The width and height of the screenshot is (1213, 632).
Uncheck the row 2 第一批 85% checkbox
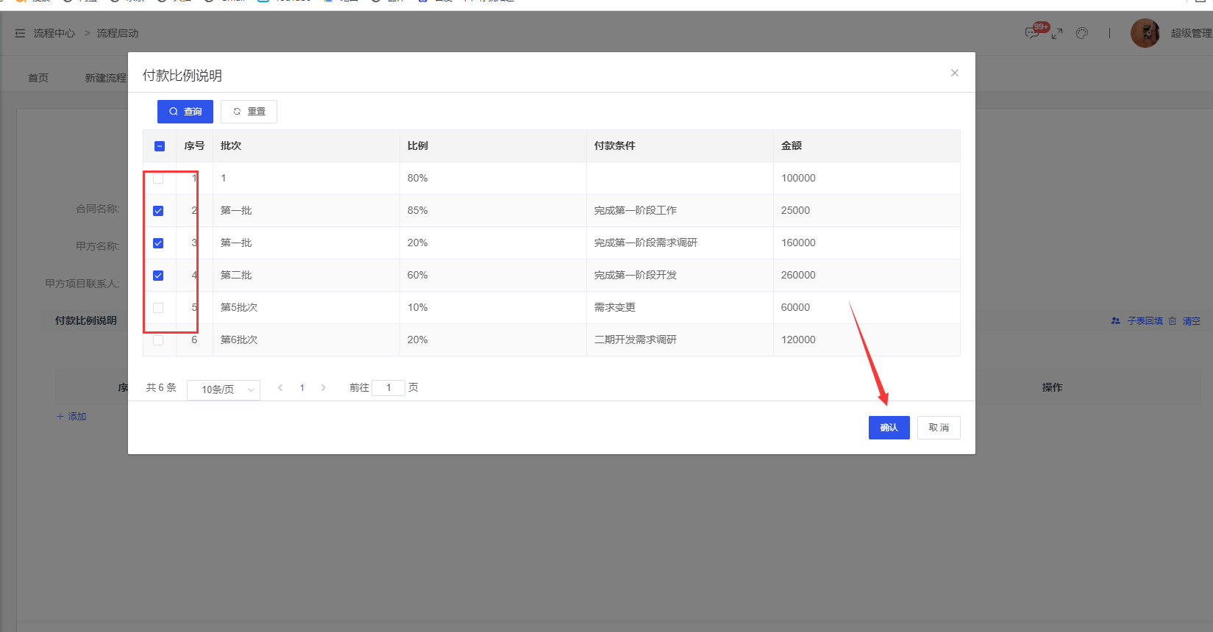158,211
